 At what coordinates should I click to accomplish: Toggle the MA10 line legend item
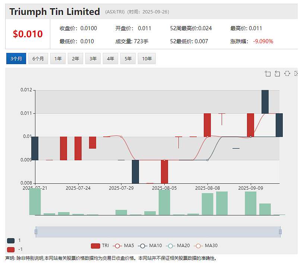point(150,246)
